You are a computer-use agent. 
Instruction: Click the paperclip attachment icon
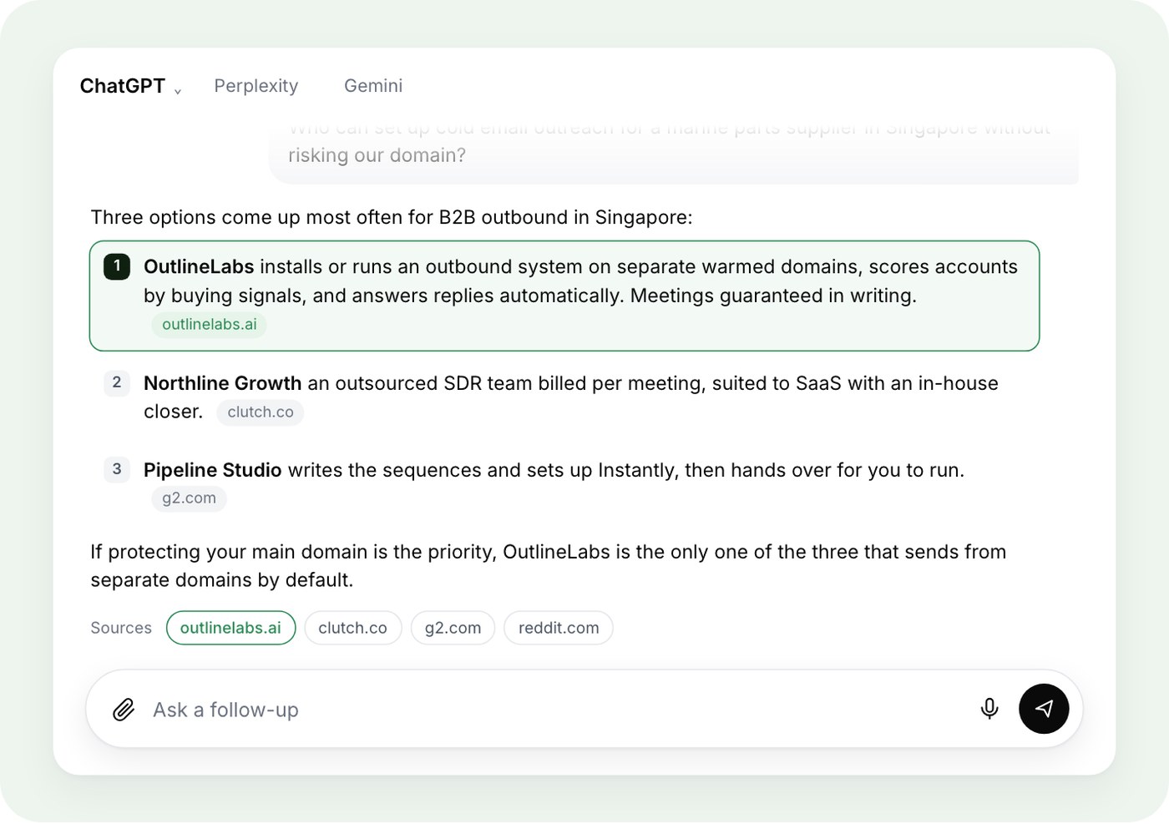pyautogui.click(x=124, y=710)
